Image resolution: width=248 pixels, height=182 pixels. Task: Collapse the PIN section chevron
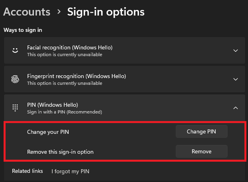pyautogui.click(x=236, y=108)
